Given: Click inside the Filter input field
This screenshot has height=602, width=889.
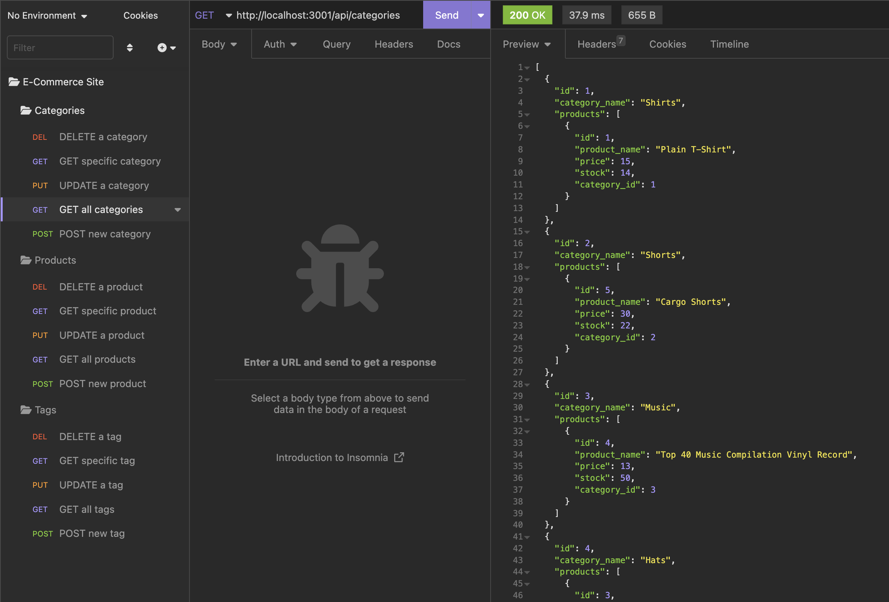Looking at the screenshot, I should click(x=60, y=47).
